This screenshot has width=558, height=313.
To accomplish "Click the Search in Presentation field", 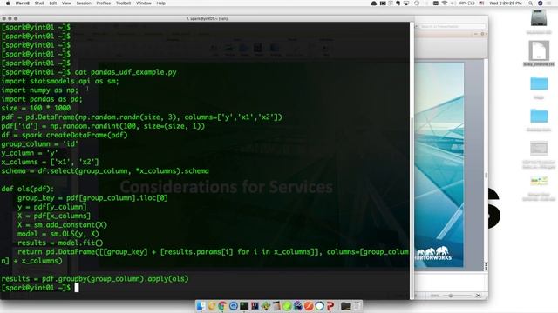I will pos(452,26).
